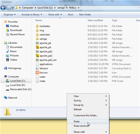Go to Local Disk (C:) in the breadcrumb
The height and width of the screenshot is (134, 140).
click(45, 8)
